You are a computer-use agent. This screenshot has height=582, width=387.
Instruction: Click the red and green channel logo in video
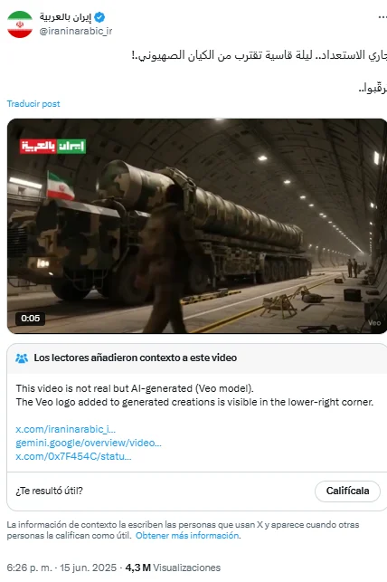click(x=52, y=147)
